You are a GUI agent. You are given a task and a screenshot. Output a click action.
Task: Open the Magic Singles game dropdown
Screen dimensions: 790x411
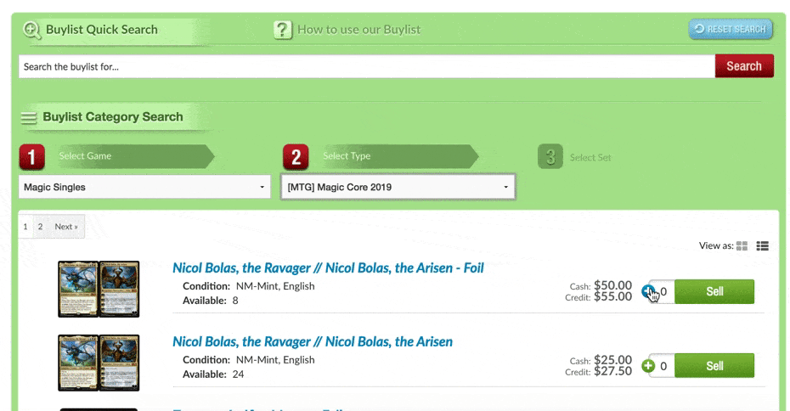pyautogui.click(x=144, y=187)
